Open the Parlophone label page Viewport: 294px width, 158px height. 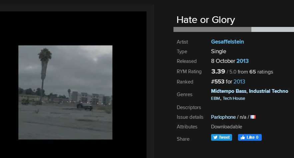[223, 117]
